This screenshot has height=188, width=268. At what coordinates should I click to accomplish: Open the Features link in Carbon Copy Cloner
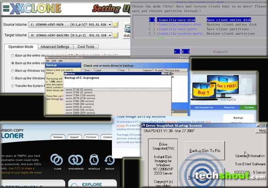coord(58,137)
